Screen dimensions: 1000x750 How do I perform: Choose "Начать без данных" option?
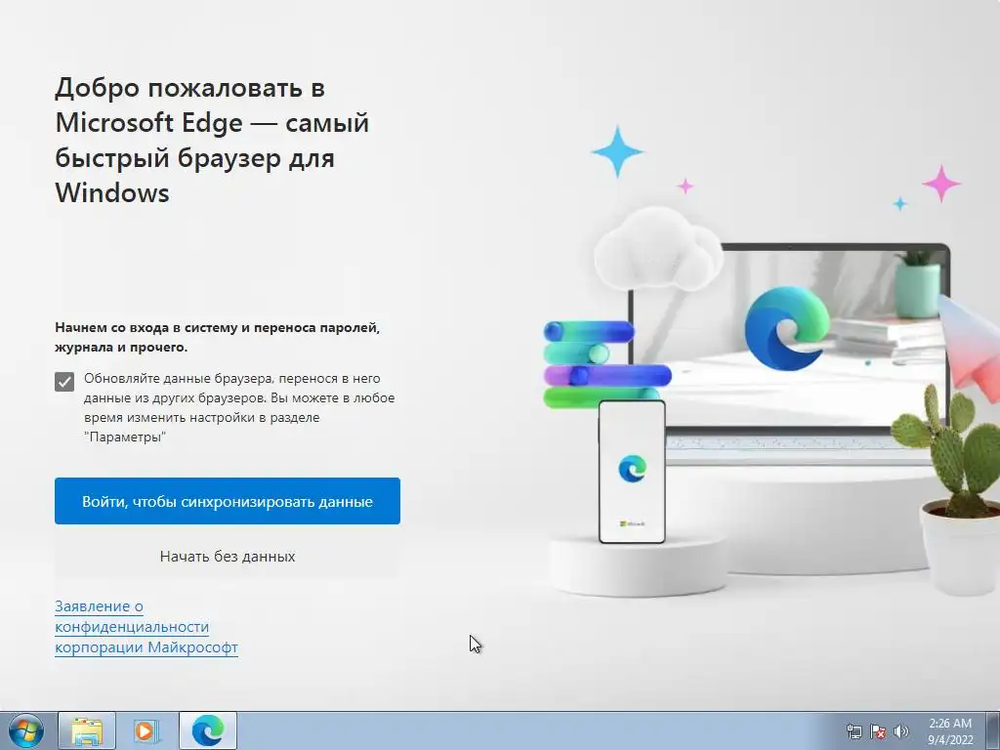[x=227, y=556]
